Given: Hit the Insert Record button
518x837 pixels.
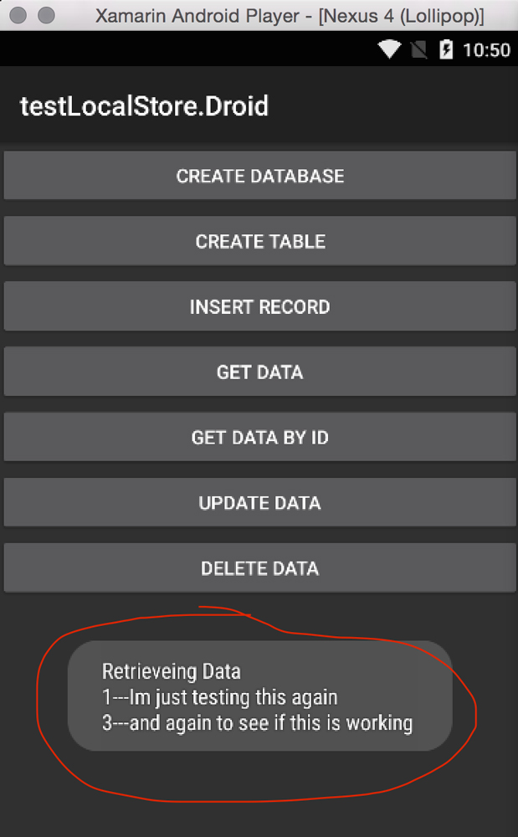Looking at the screenshot, I should coord(259,306).
